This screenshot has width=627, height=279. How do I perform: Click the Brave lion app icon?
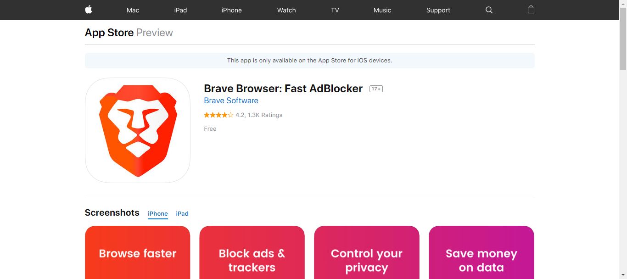(x=138, y=130)
